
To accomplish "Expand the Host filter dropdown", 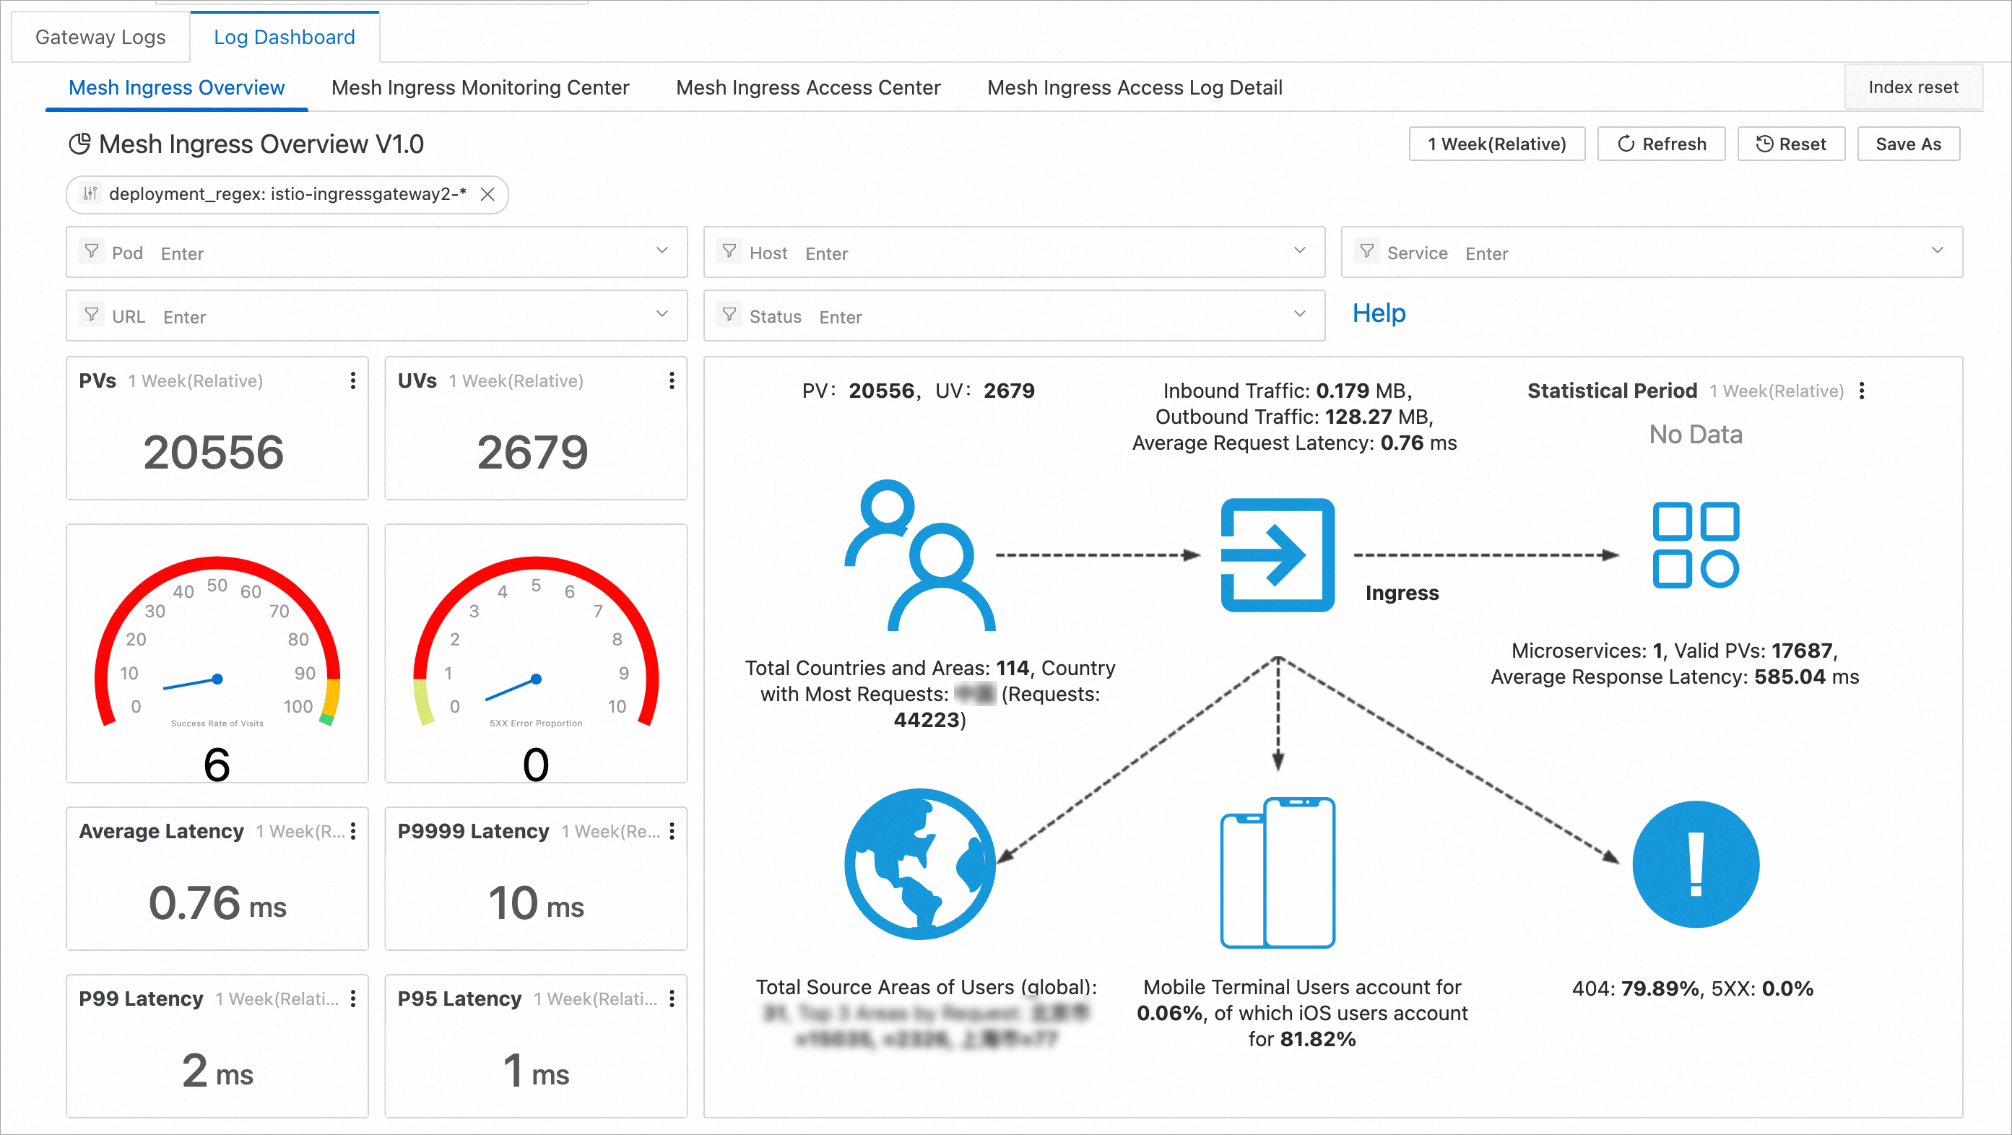I will 1299,251.
